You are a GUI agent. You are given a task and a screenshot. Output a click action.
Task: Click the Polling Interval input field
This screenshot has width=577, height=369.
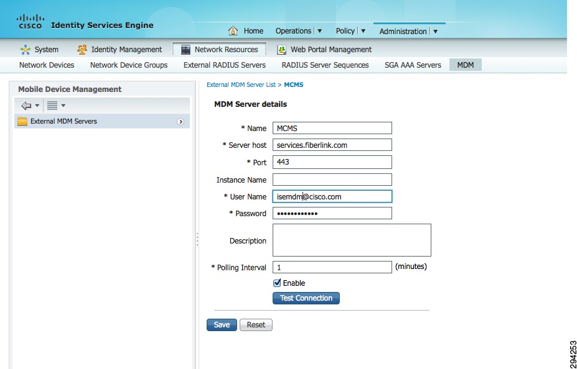pyautogui.click(x=332, y=267)
